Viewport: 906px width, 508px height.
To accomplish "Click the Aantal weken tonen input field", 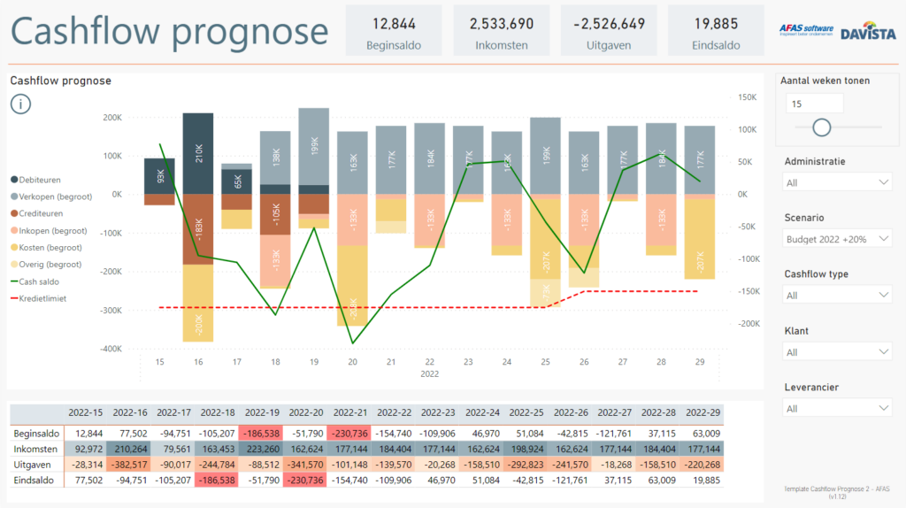I will [x=814, y=104].
